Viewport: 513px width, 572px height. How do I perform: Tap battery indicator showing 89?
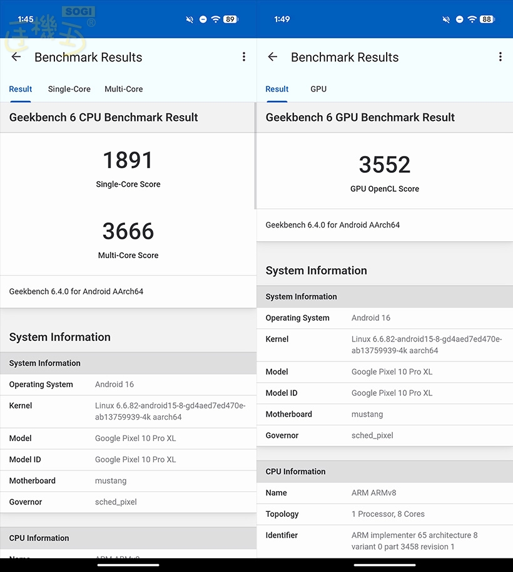[x=231, y=19]
